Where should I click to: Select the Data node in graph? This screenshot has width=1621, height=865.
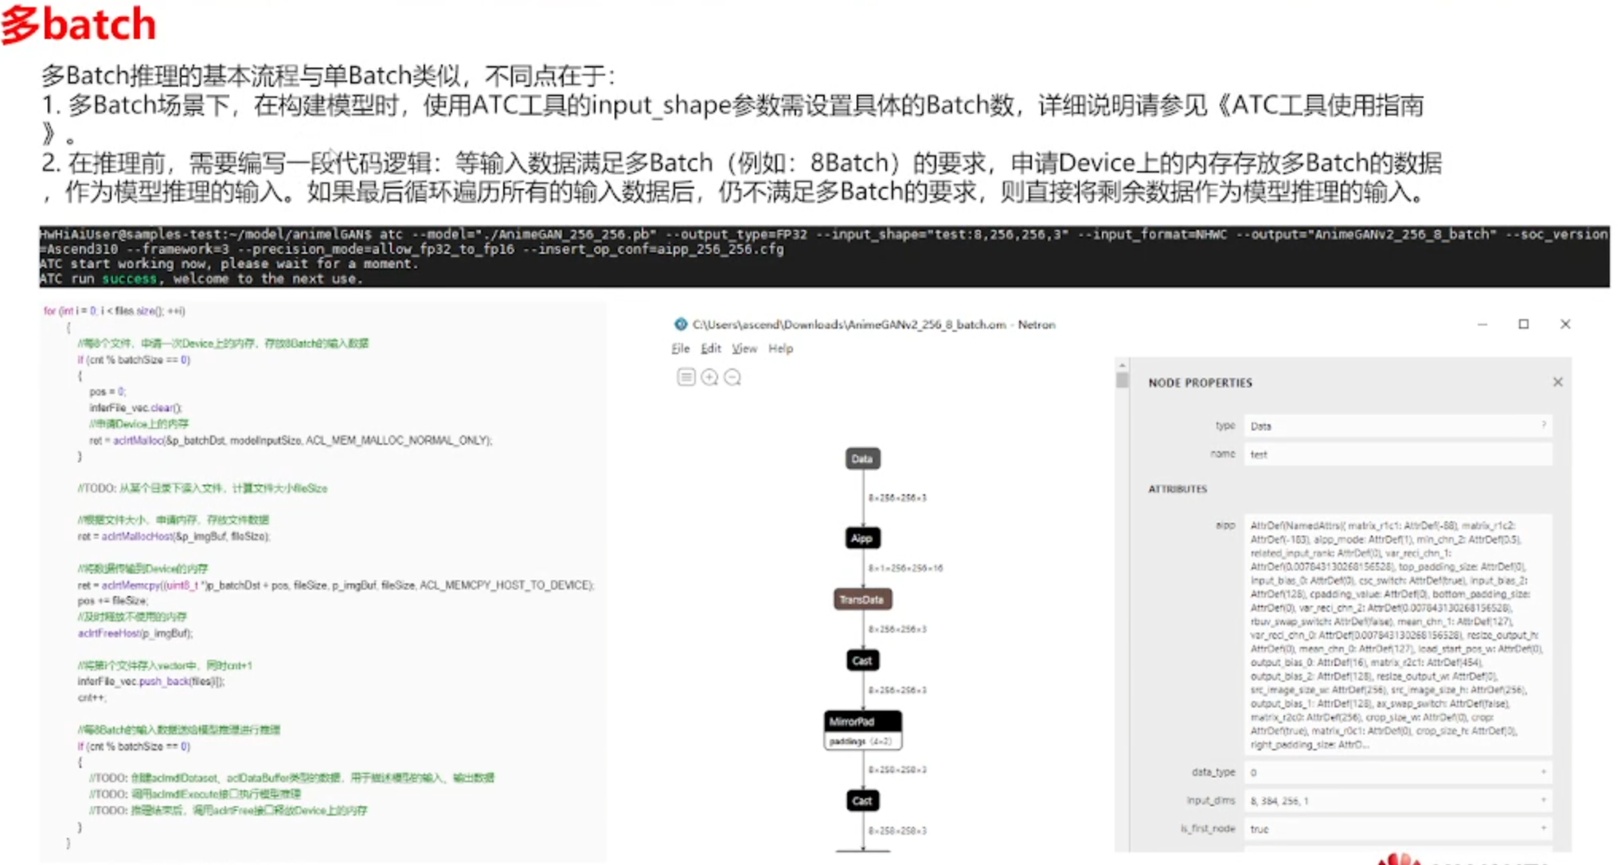tap(862, 458)
